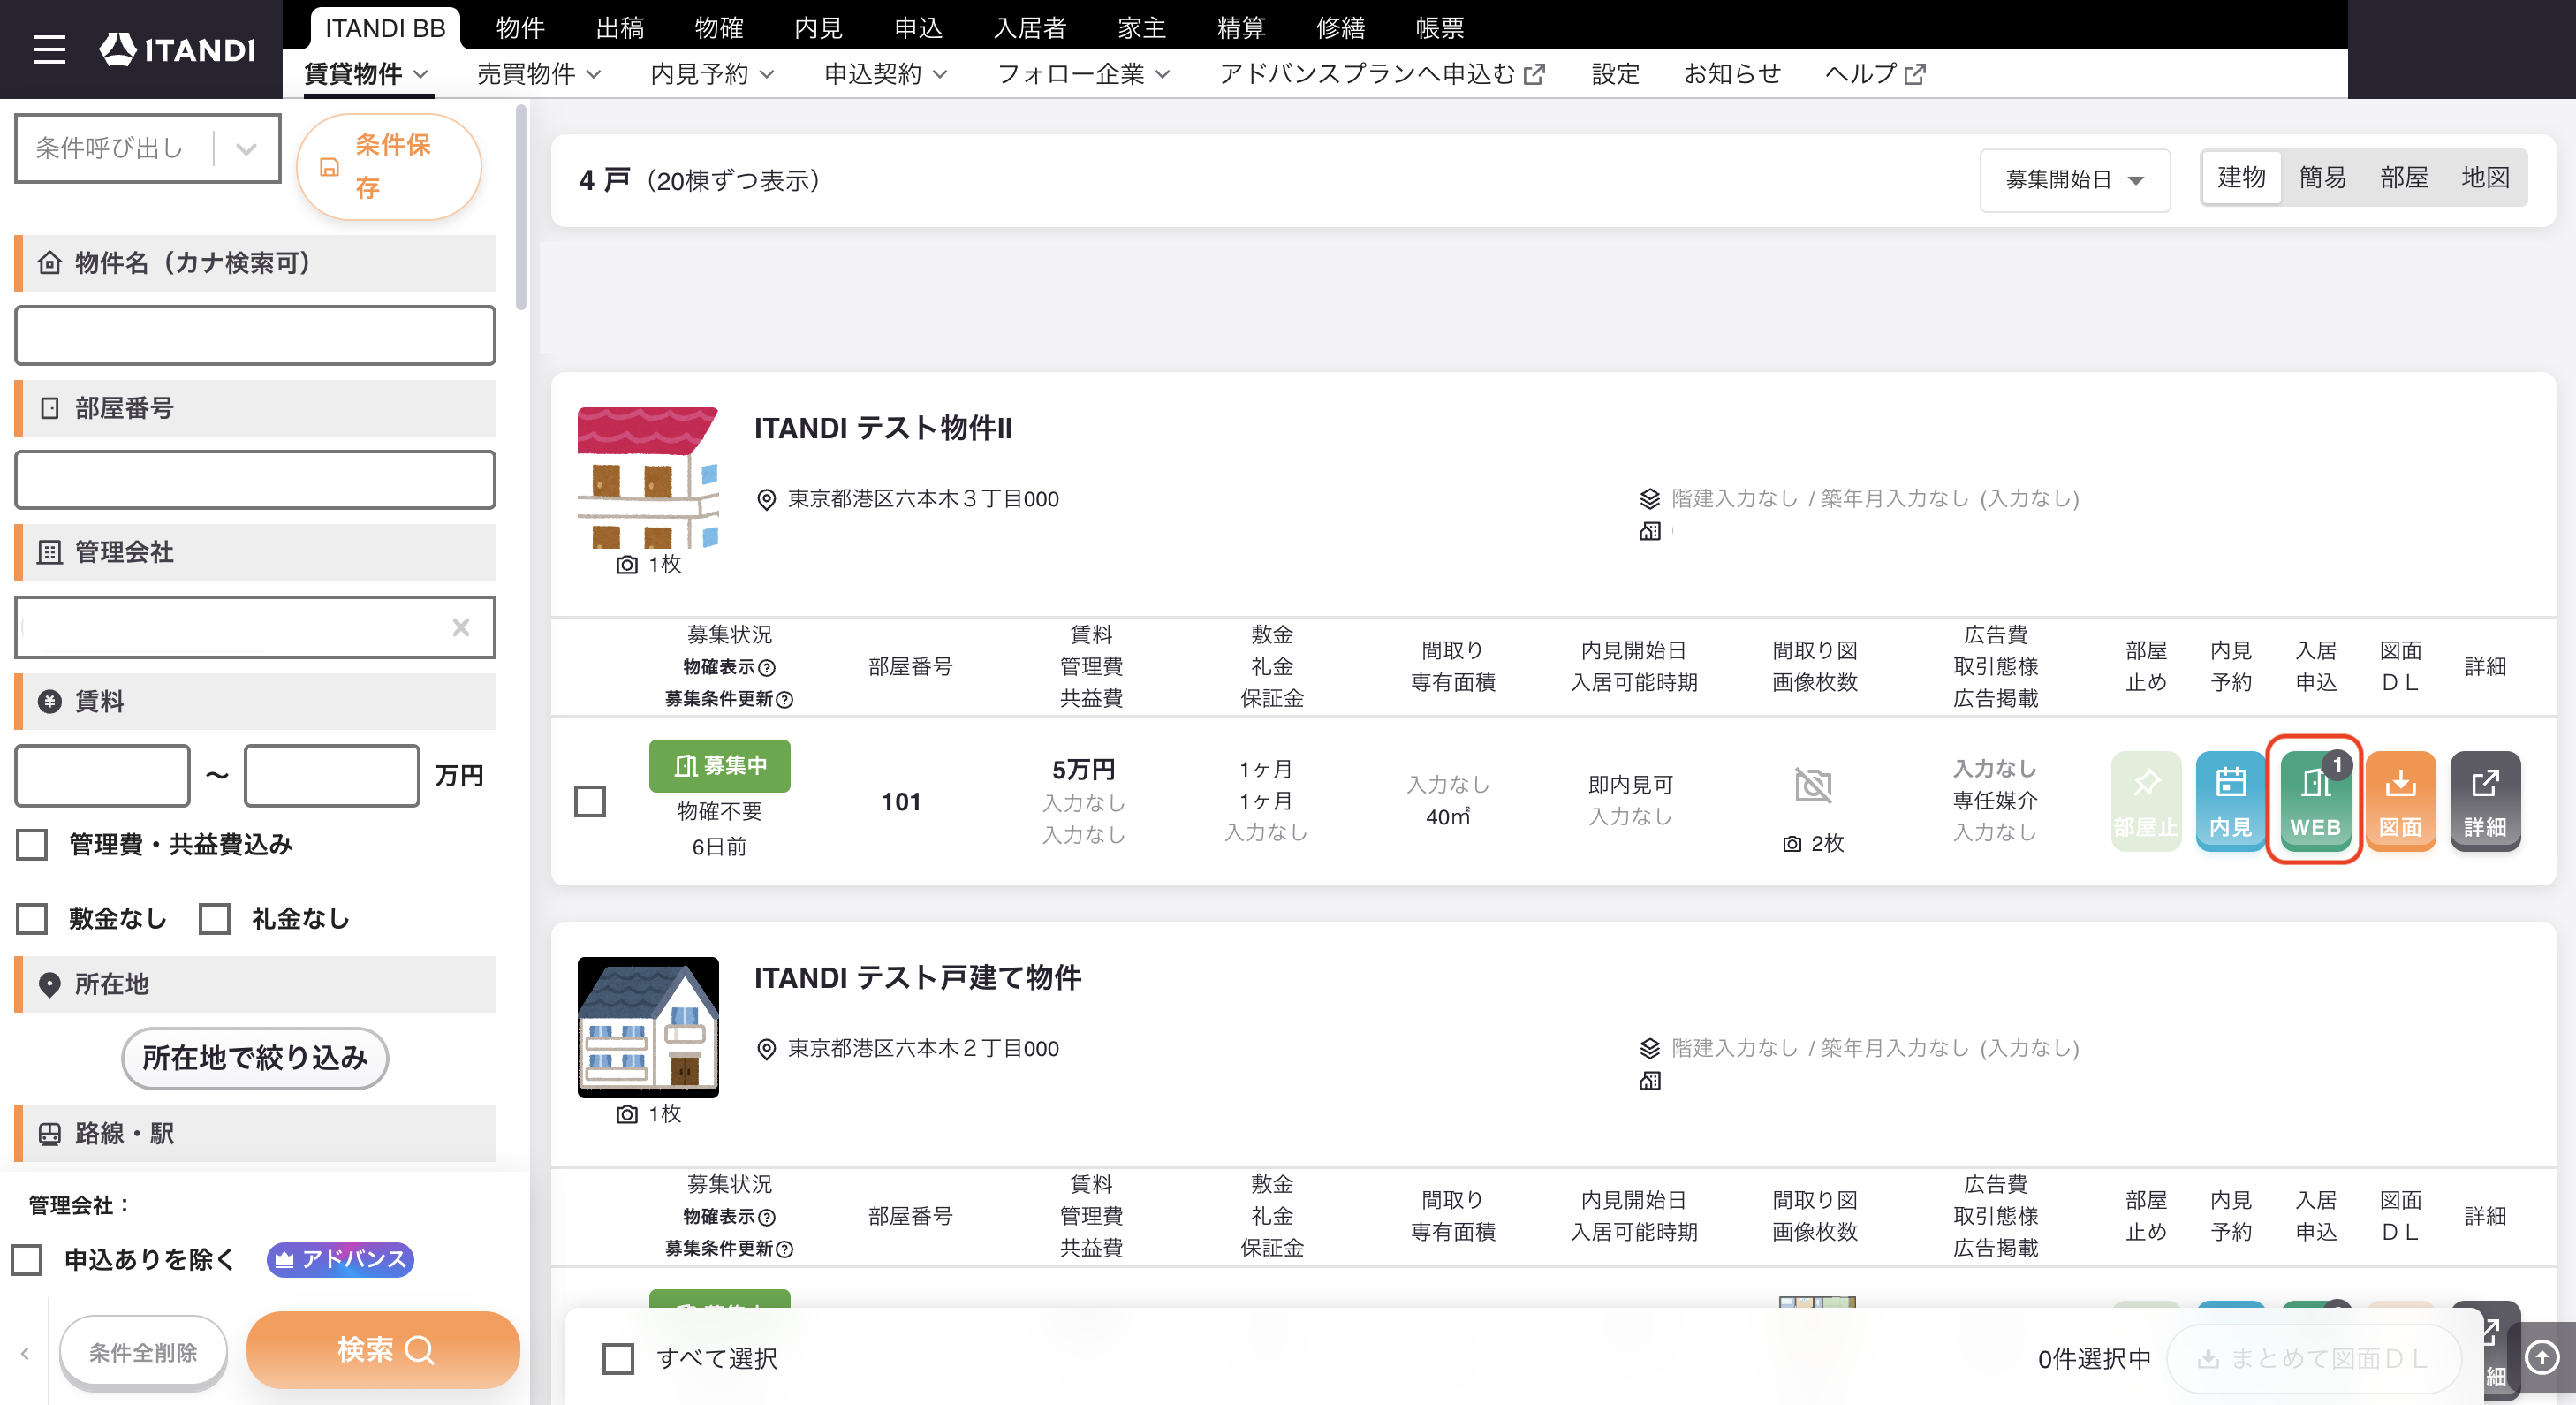
Task: Open the ヘルプ link
Action: pos(1875,73)
